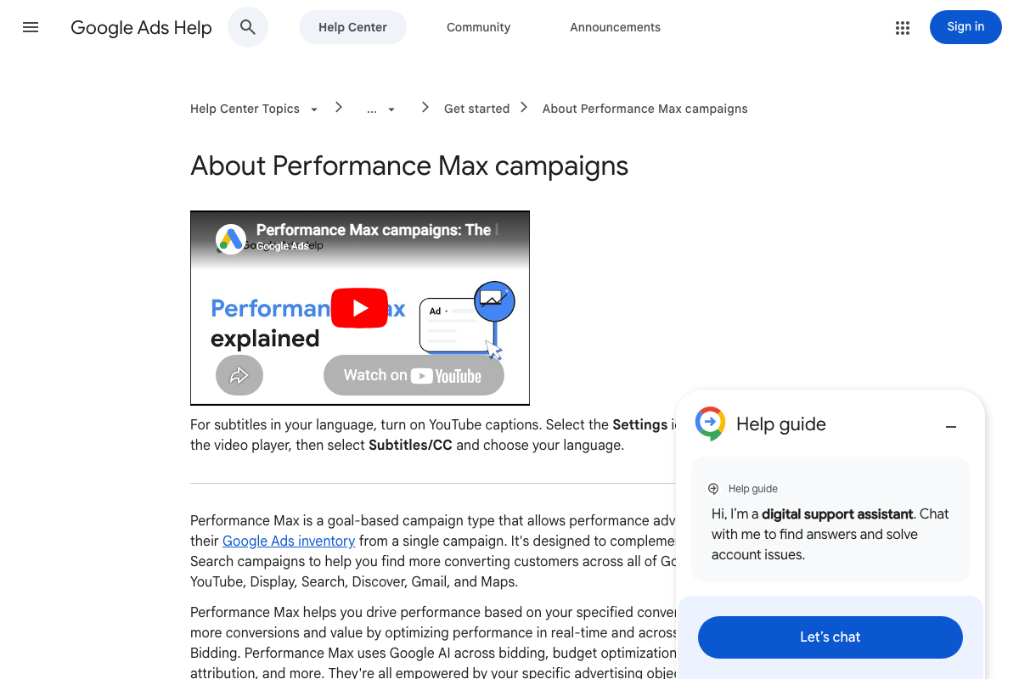Open the Announcements section
Viewport: 1019px width, 679px height.
coord(615,27)
